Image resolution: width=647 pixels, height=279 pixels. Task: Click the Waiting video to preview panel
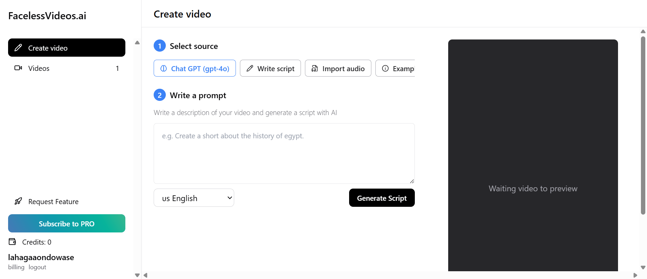point(533,155)
